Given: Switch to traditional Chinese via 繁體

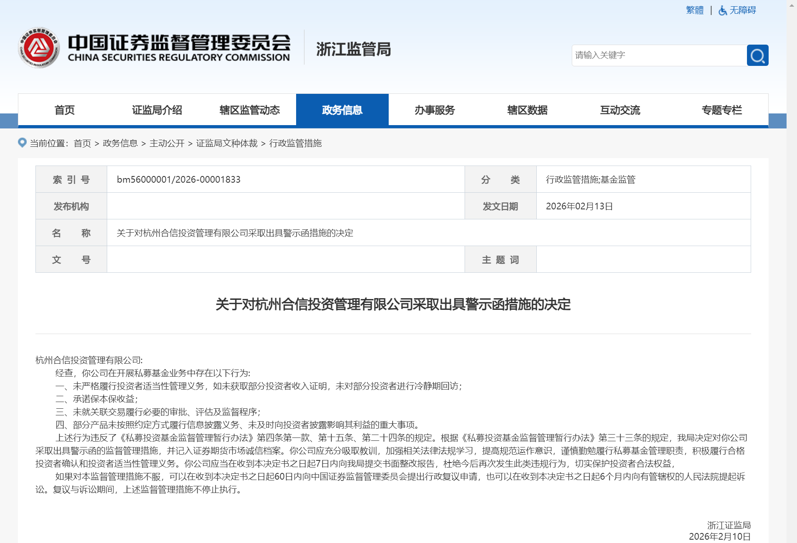Looking at the screenshot, I should point(694,10).
